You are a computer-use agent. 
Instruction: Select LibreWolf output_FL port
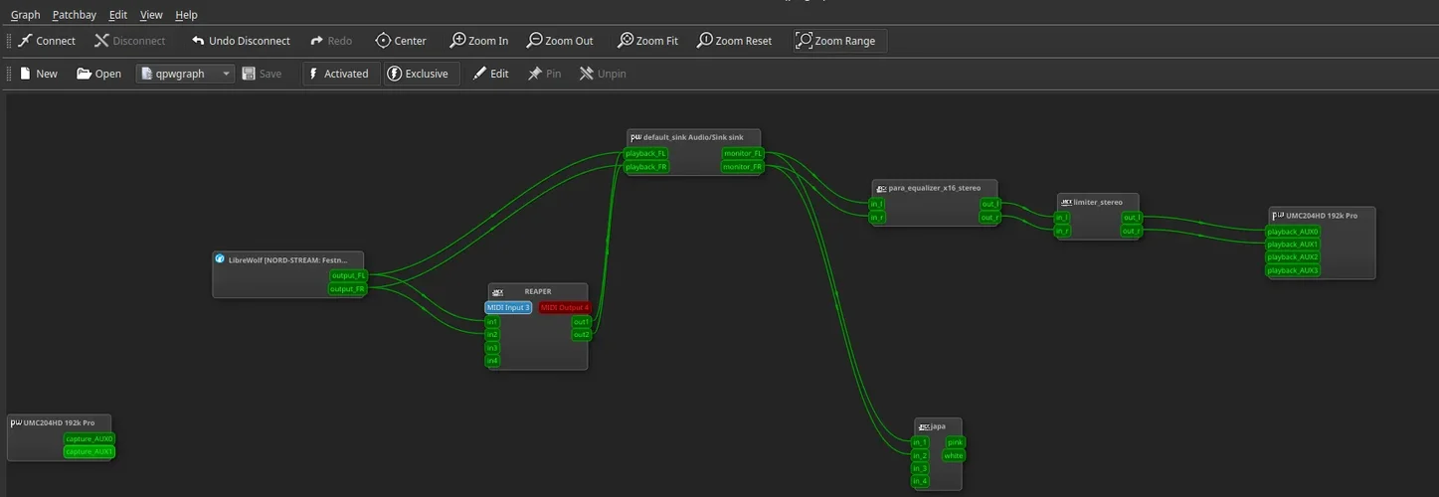348,275
